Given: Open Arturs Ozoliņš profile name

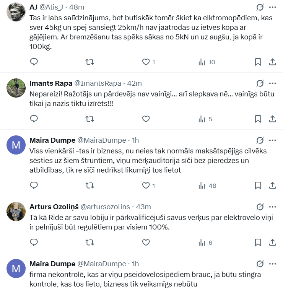Looking at the screenshot, I should point(54,207).
